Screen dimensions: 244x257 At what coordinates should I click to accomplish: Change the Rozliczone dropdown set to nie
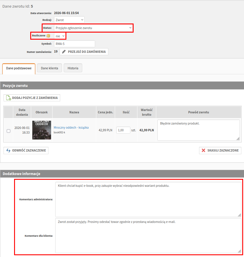[60, 36]
